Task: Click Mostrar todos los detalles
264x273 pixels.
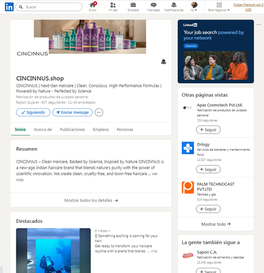Action: (x=91, y=200)
